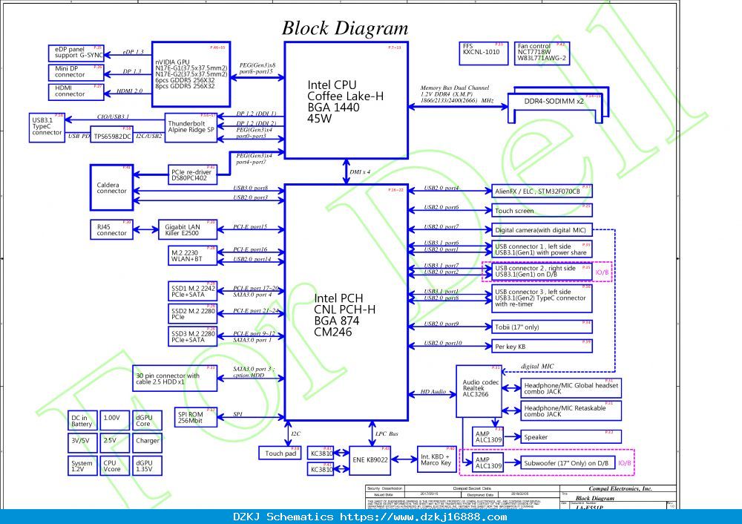This screenshot has height=524, width=742.
Task: Select the Subwoofer (17" Only) block
Action: 568,462
